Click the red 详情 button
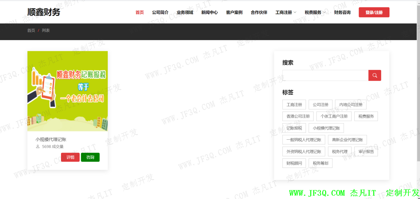 70,157
